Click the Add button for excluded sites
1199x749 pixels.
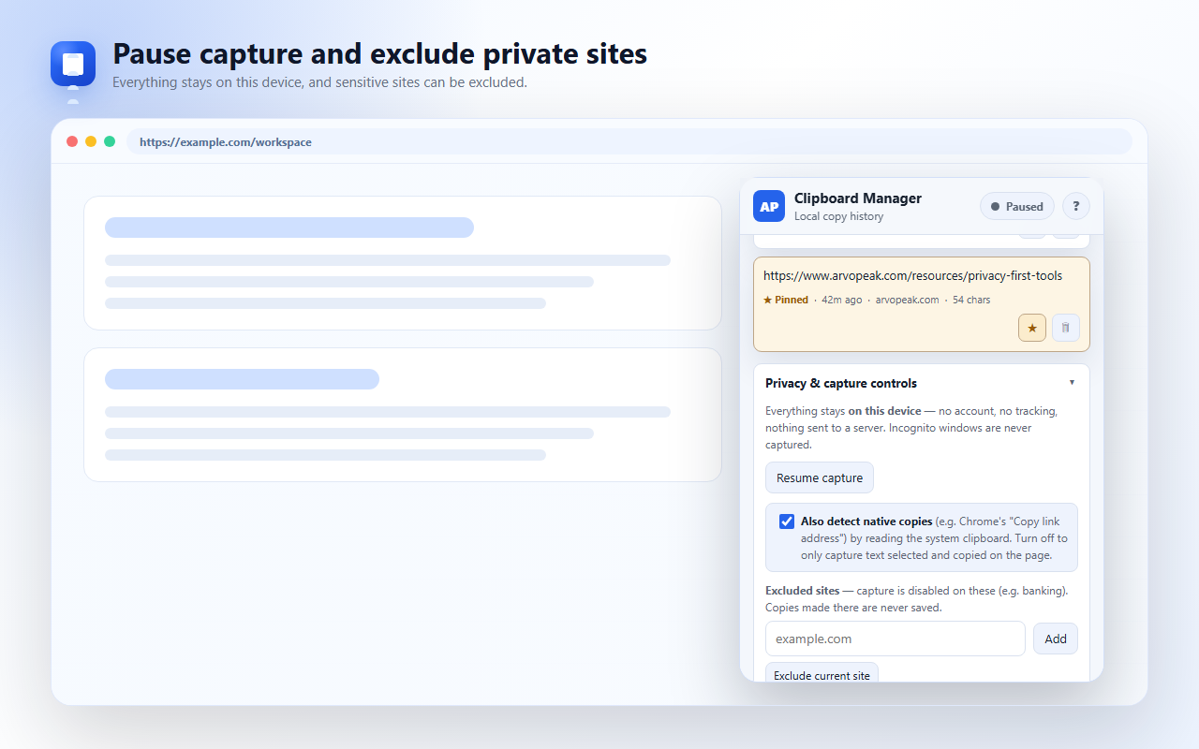click(1056, 639)
